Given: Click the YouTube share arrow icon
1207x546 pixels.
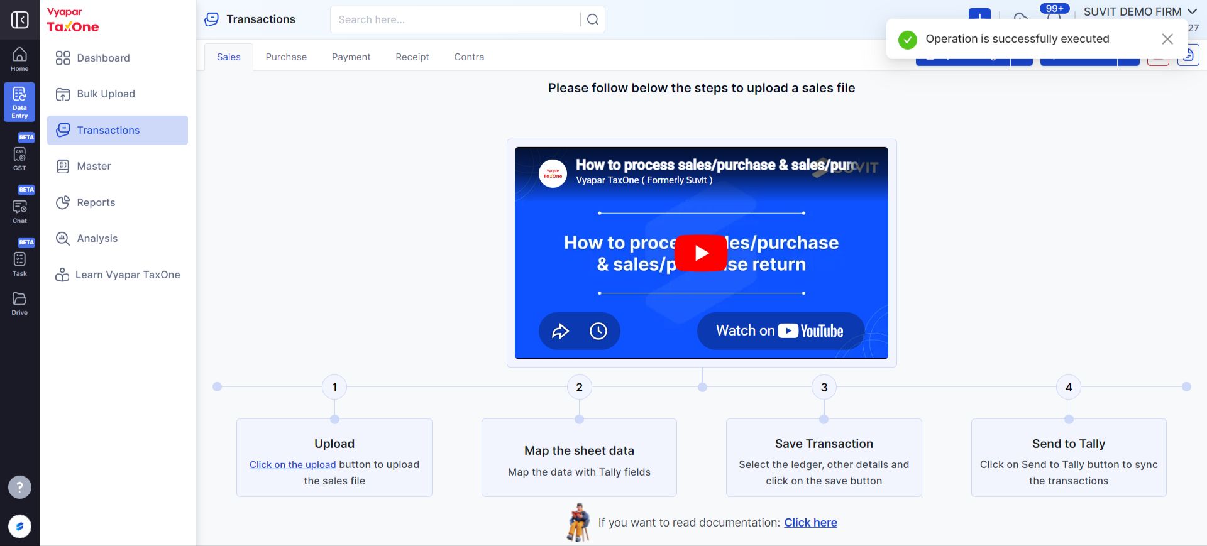Looking at the screenshot, I should pyautogui.click(x=560, y=330).
